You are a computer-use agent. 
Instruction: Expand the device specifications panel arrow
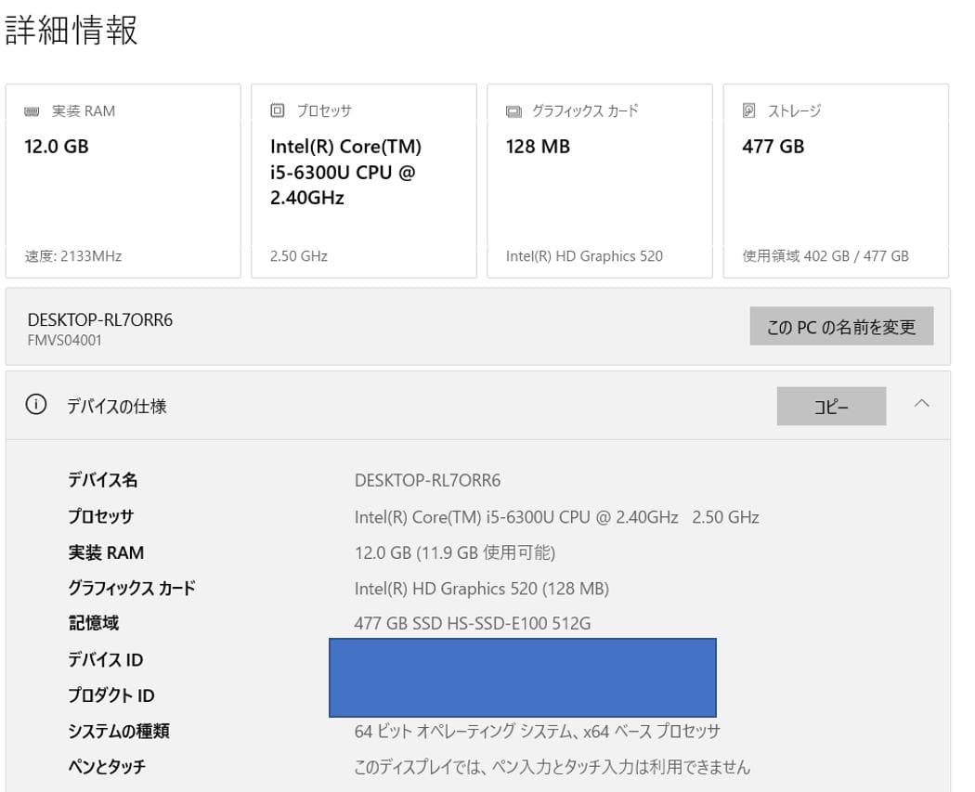coord(922,404)
